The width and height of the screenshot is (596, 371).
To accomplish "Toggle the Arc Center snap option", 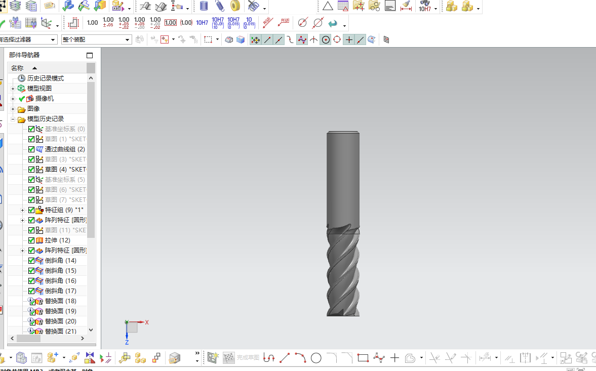I will (326, 40).
